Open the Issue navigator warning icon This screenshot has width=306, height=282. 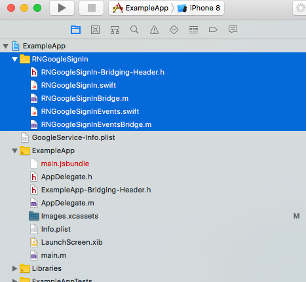pos(154,29)
